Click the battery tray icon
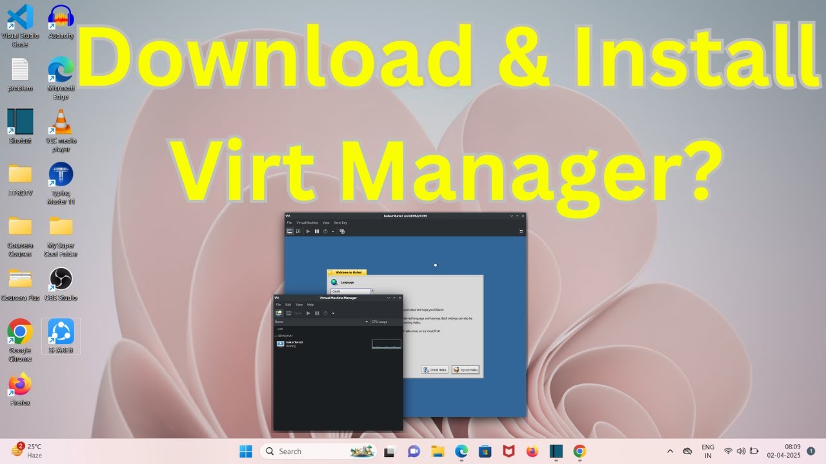This screenshot has height=464, width=826. coord(754,451)
